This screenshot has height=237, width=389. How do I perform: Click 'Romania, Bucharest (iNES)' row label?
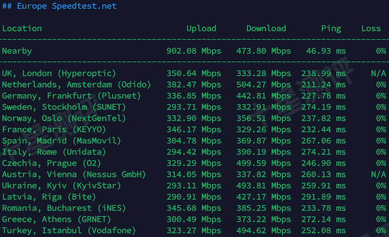point(64,208)
